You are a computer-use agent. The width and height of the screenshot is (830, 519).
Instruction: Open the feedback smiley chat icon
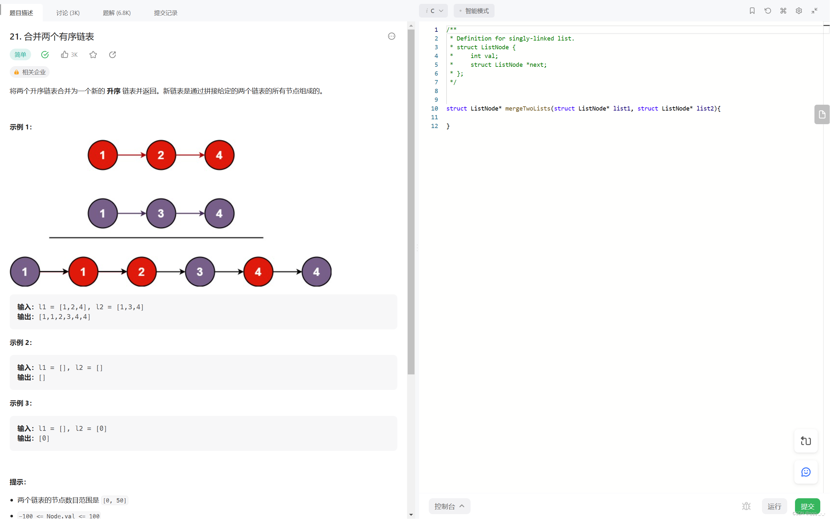pos(806,472)
